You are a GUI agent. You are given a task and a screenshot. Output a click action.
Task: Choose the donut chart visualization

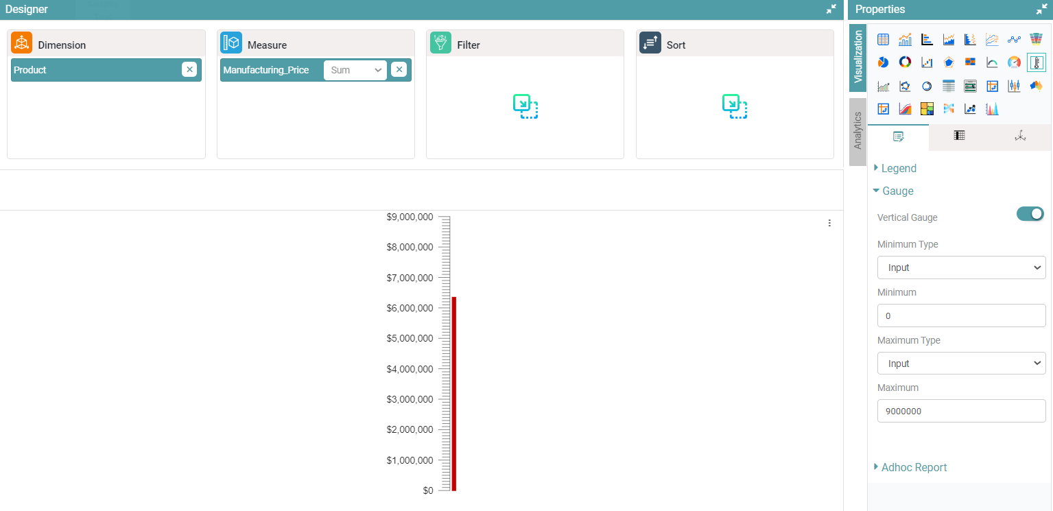click(905, 62)
